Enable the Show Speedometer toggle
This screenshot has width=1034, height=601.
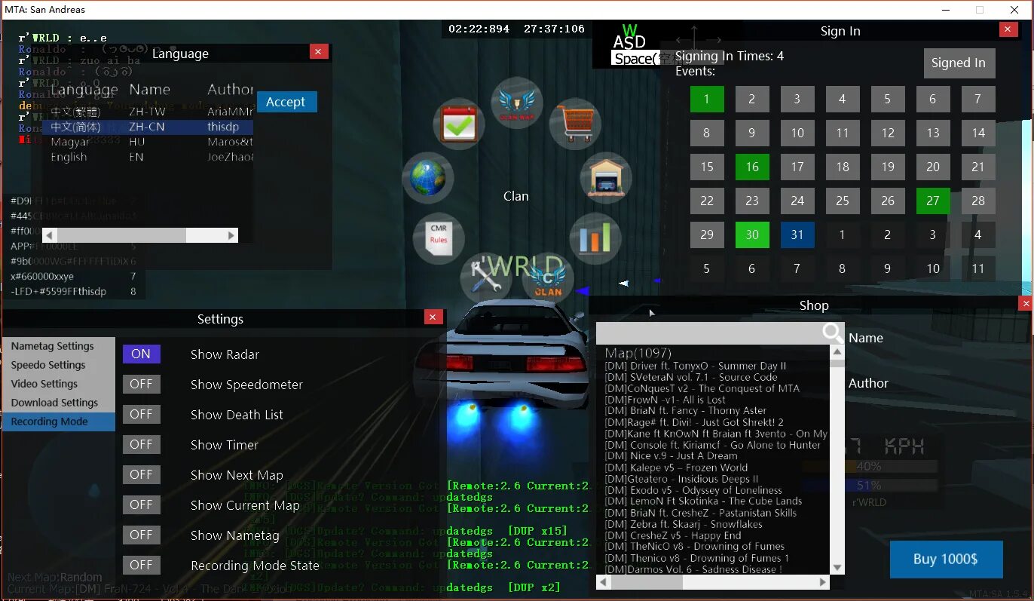142,384
